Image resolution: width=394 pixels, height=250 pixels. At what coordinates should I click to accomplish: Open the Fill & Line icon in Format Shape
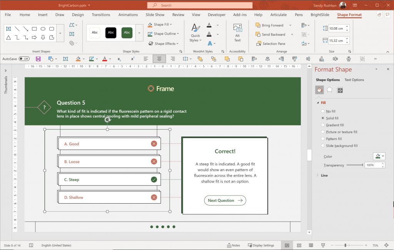(x=319, y=90)
